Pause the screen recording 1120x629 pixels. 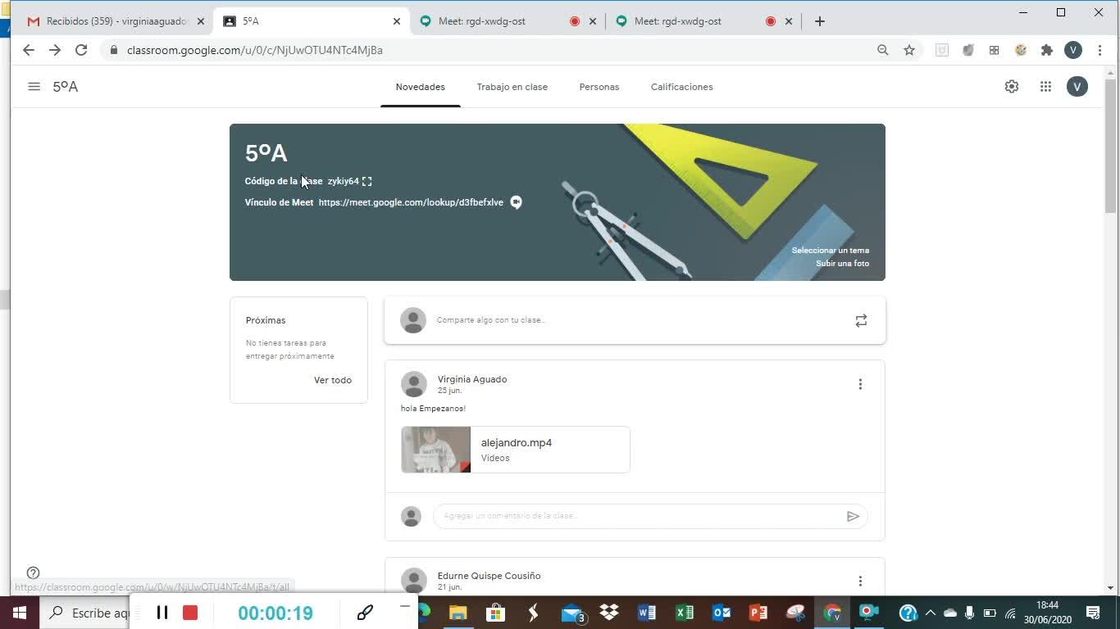point(162,613)
